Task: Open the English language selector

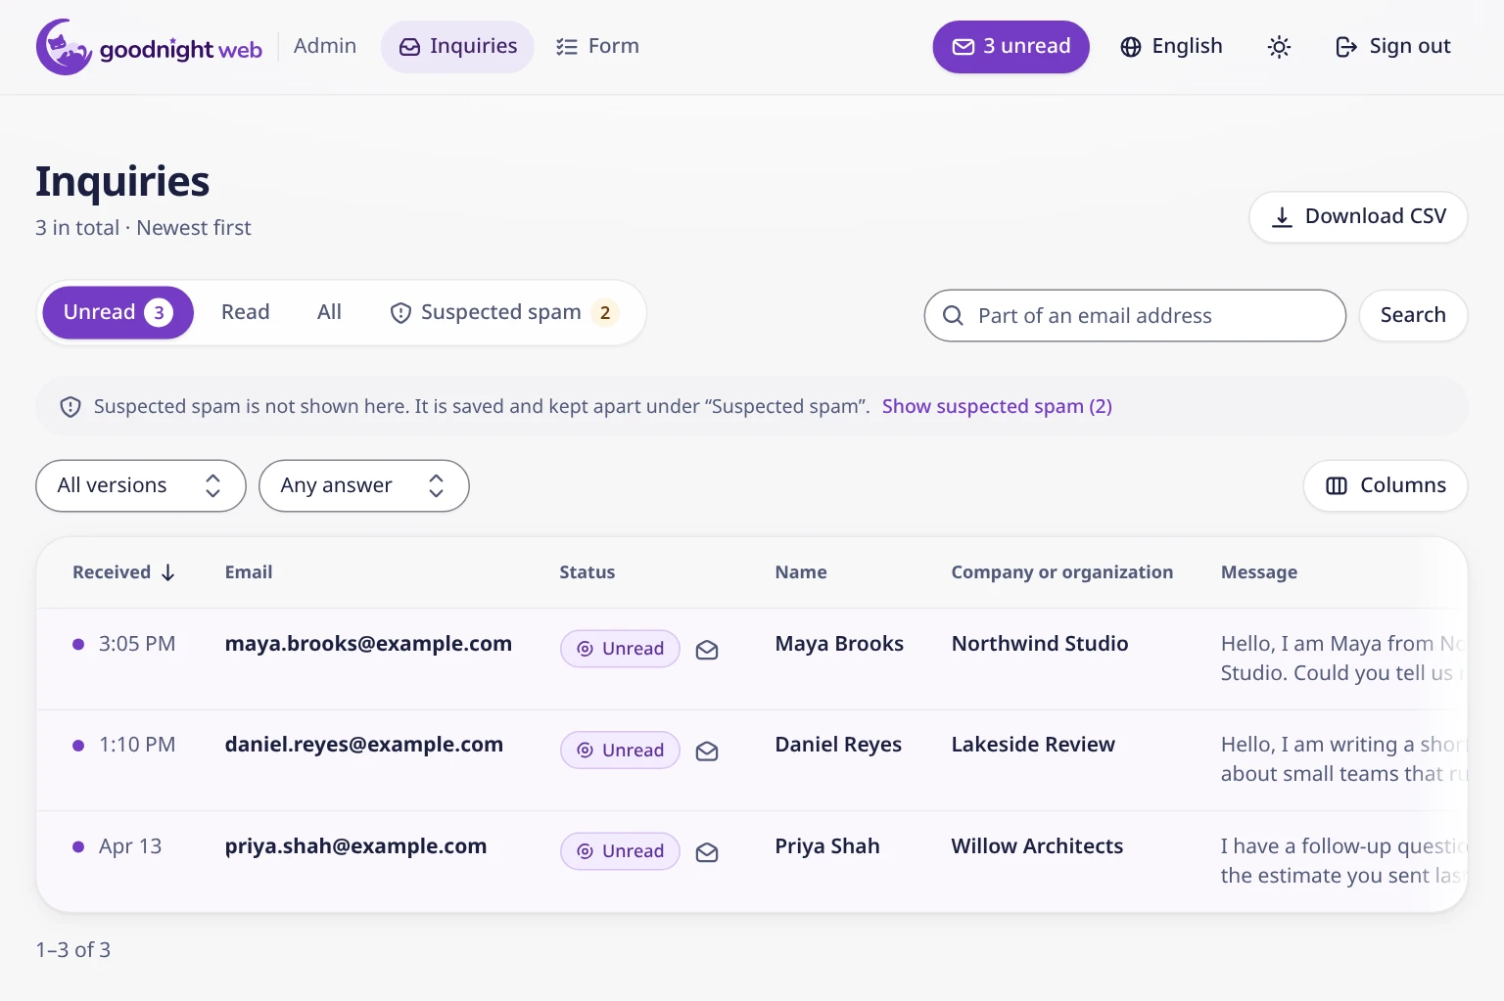Action: 1171,47
